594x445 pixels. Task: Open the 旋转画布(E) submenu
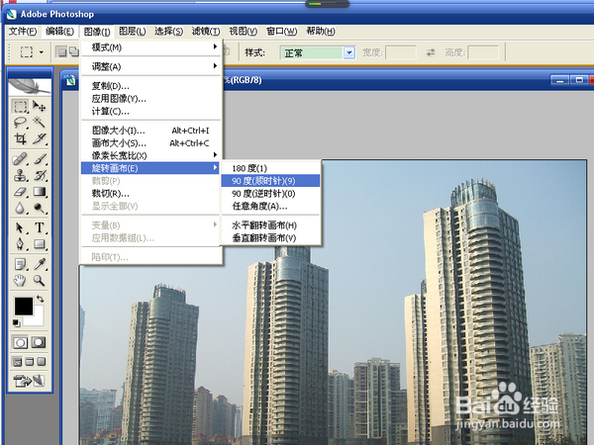[150, 168]
